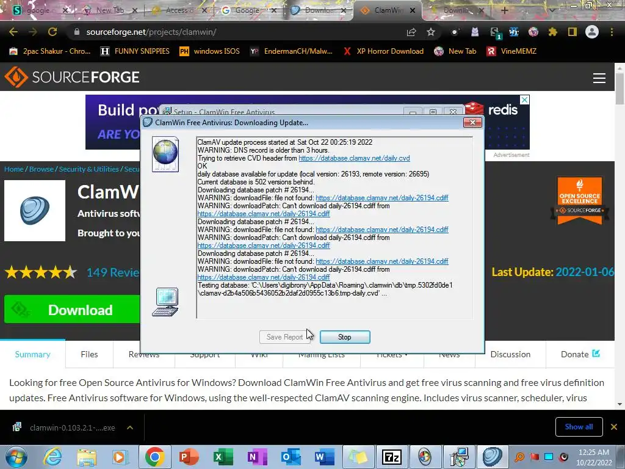Launch Internet Explorer from the taskbar
This screenshot has height=469, width=625.
(53, 457)
